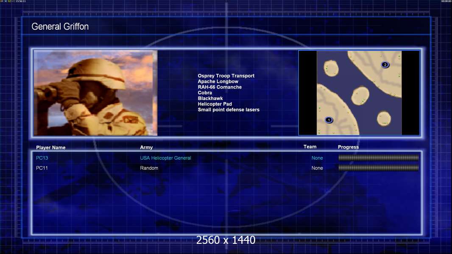Click PC11's loading progress bar
Screen dimensions: 452x254
[x=379, y=168]
